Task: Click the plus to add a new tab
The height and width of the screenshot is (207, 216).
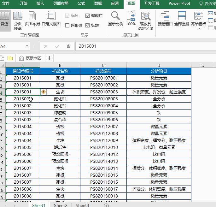Action: 50,58
